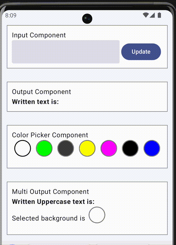Screen dimensions: 176x245
Task: Pick the green color circle
Action: (x=44, y=148)
